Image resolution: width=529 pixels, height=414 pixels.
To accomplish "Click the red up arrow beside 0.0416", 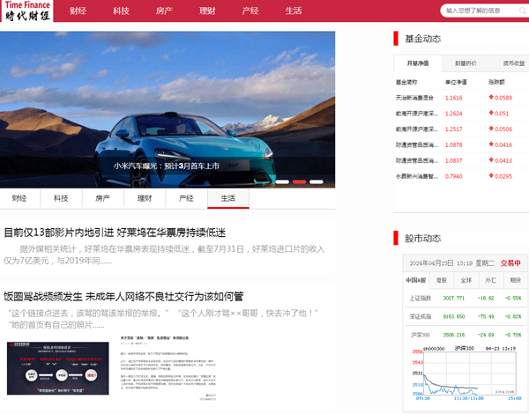I will 491,144.
